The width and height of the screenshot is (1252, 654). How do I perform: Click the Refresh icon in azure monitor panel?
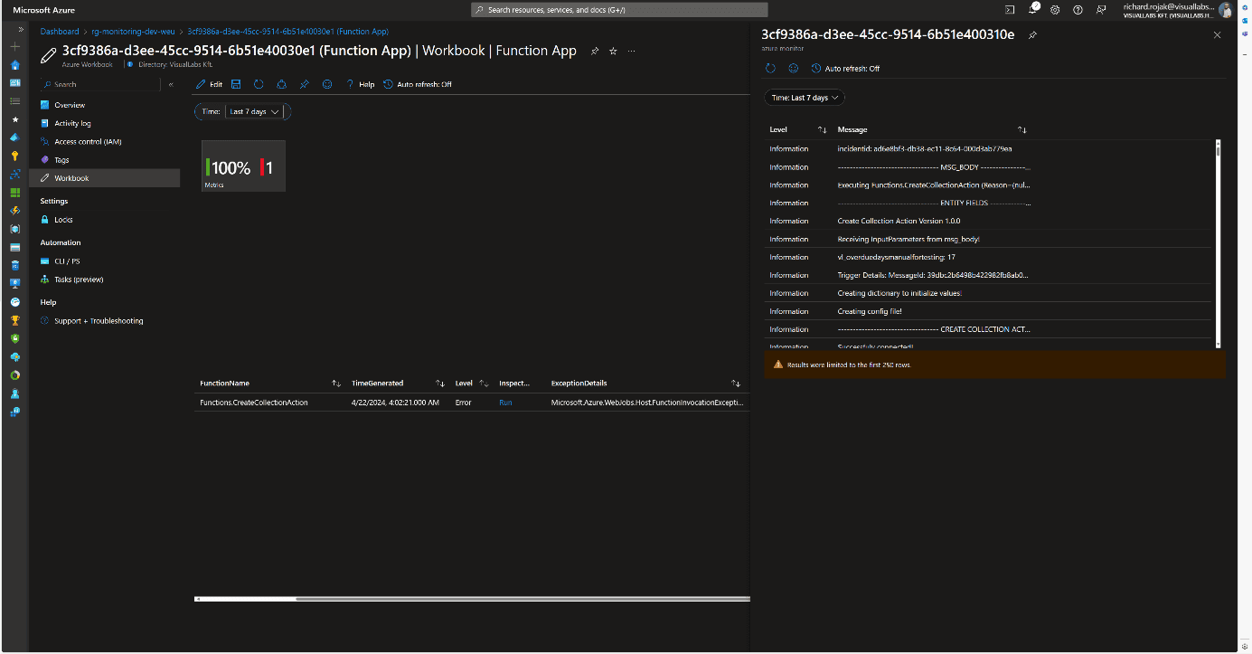tap(770, 68)
